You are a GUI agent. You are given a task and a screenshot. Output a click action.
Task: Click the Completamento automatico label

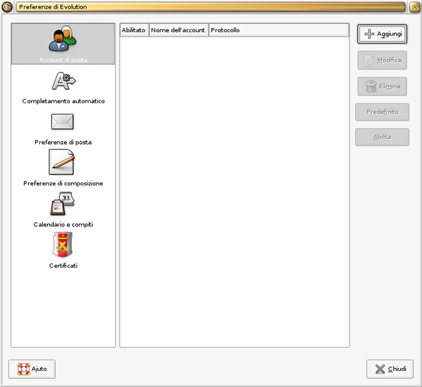(63, 101)
